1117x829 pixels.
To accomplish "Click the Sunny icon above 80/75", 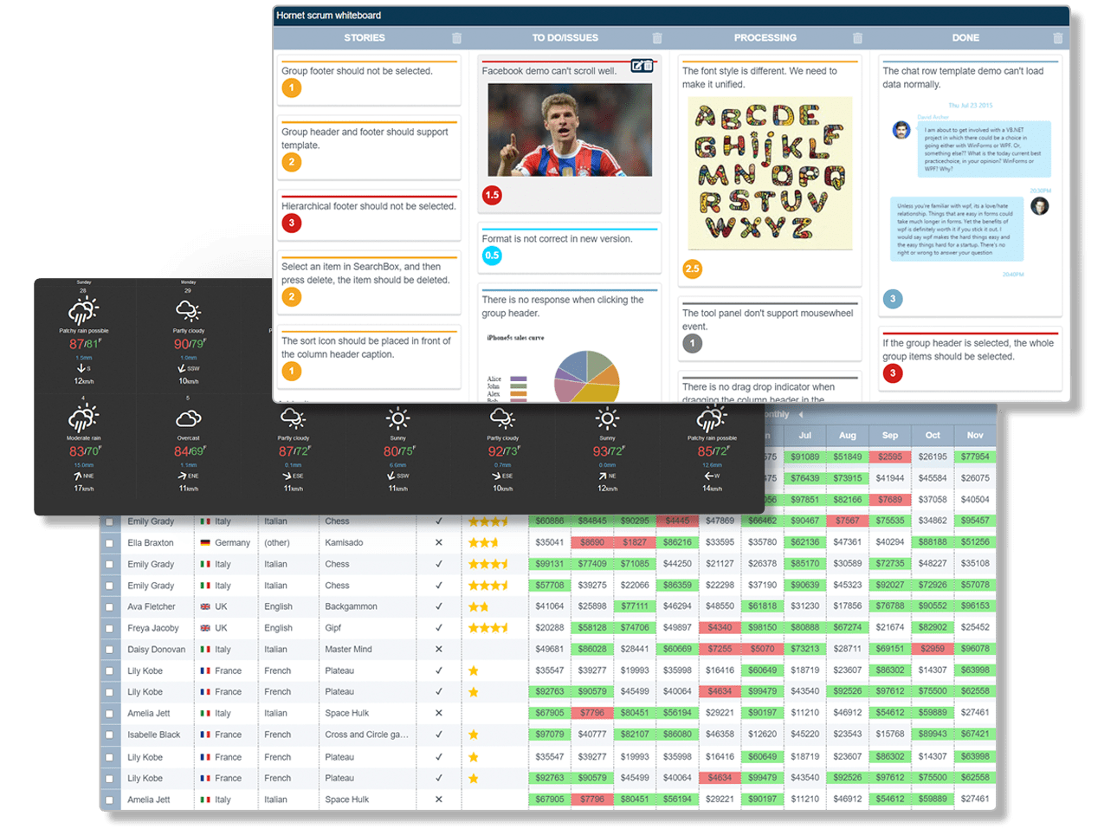I will (x=397, y=419).
